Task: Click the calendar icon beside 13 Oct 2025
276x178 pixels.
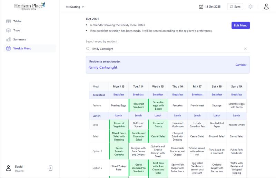Action: click(201, 7)
